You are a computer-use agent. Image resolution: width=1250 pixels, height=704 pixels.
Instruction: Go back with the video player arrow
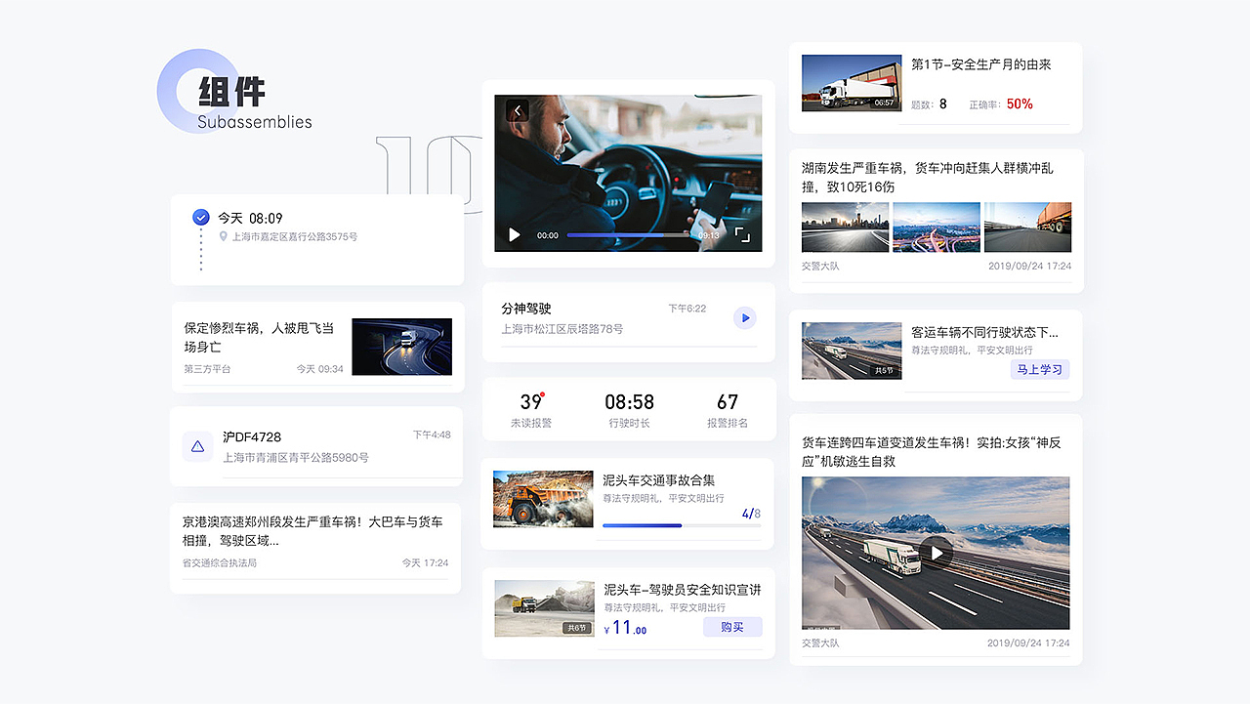point(518,110)
